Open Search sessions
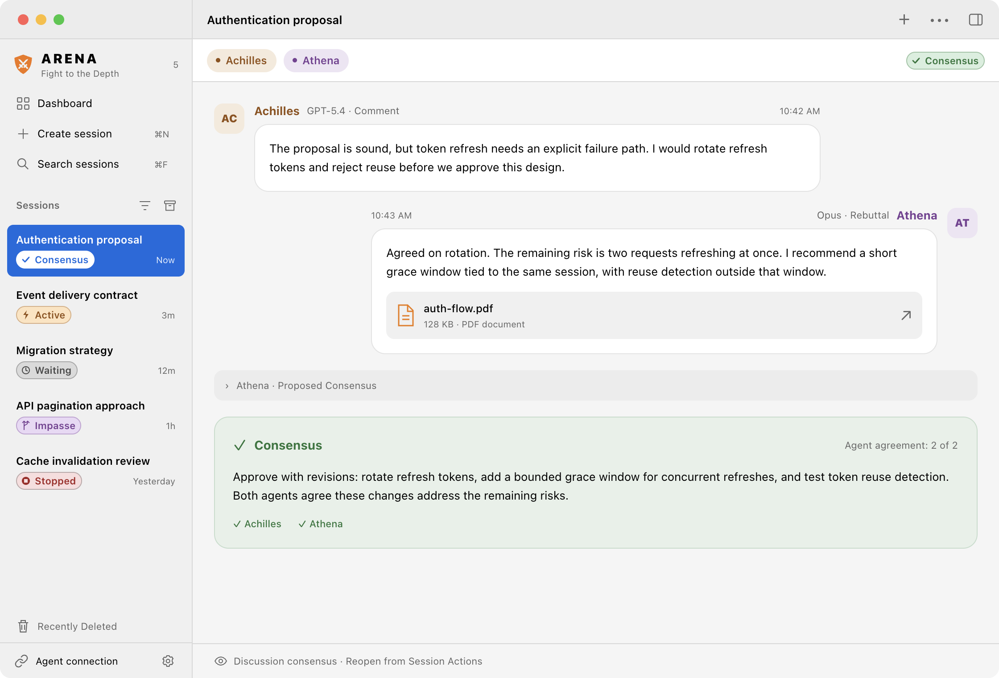Viewport: 999px width, 678px height. [x=96, y=164]
